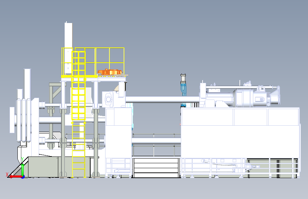The width and height of the screenshot is (308, 199).
Task: Pick the gray concrete base block at left
Action: tap(43, 167)
